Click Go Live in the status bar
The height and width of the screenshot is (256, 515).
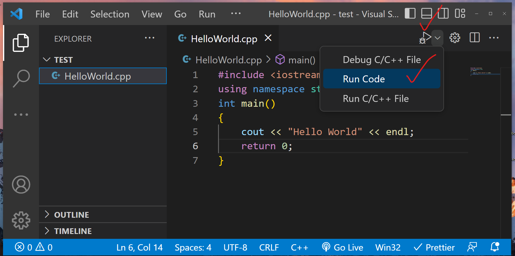click(x=343, y=248)
